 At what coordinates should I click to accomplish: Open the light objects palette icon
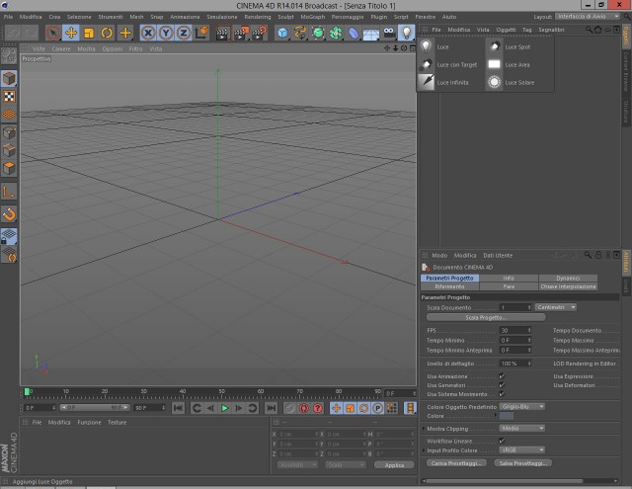pos(406,33)
